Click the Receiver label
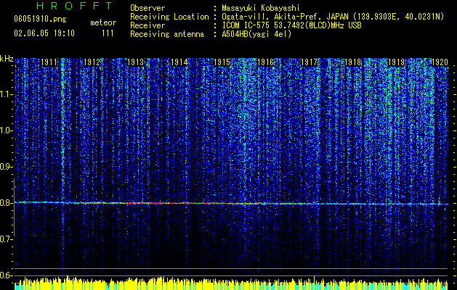457x290 pixels. click(x=147, y=25)
